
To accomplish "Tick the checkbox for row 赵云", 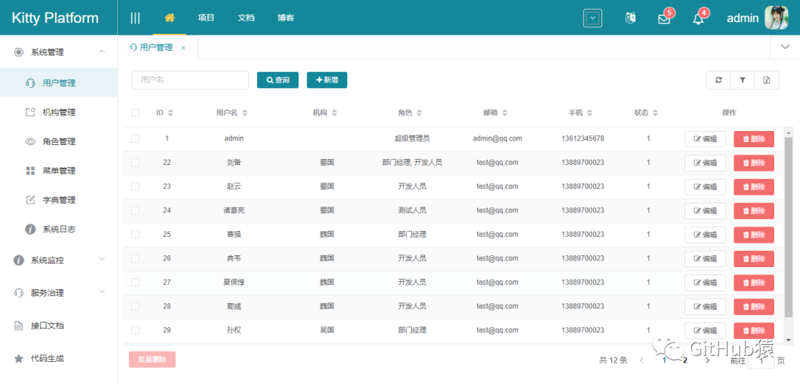I will (x=136, y=186).
